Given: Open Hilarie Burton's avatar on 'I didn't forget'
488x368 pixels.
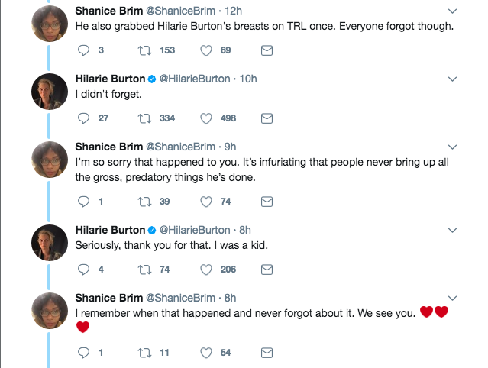Looking at the screenshot, I should tap(50, 92).
